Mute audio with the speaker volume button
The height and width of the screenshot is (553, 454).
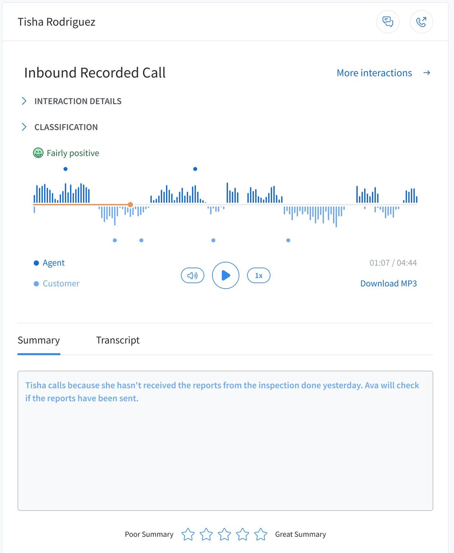pyautogui.click(x=192, y=275)
